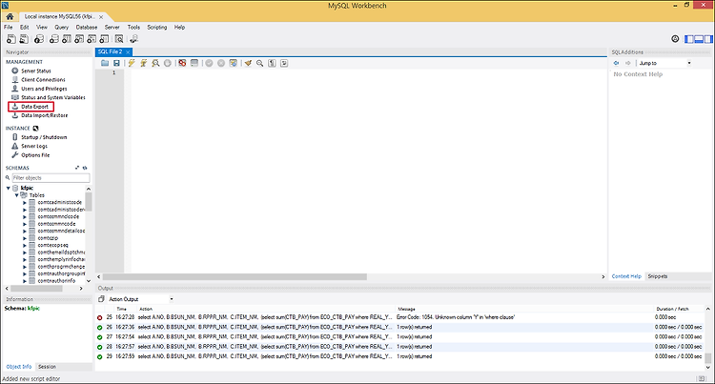715x384 pixels.
Task: Open Server Status page
Action: 36,71
